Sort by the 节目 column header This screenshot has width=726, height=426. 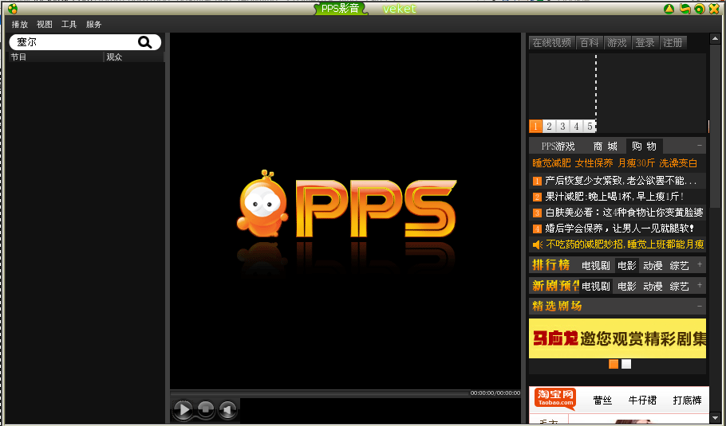[56, 57]
